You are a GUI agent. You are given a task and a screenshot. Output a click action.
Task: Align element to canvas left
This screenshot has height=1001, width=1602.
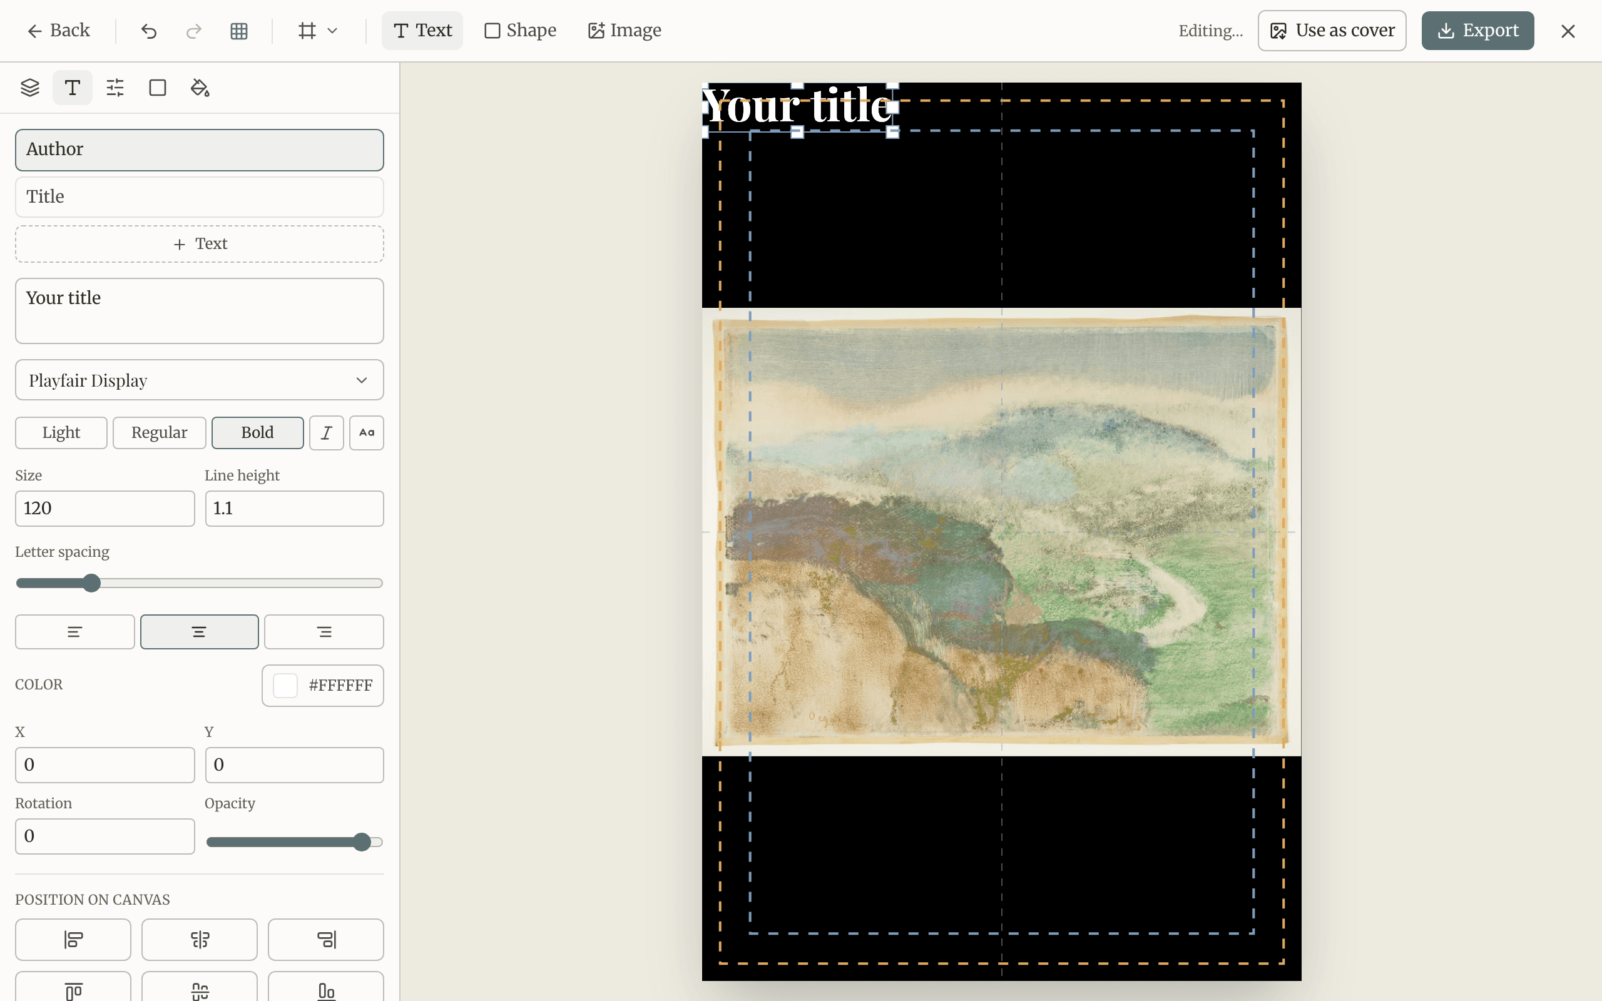[x=73, y=940]
